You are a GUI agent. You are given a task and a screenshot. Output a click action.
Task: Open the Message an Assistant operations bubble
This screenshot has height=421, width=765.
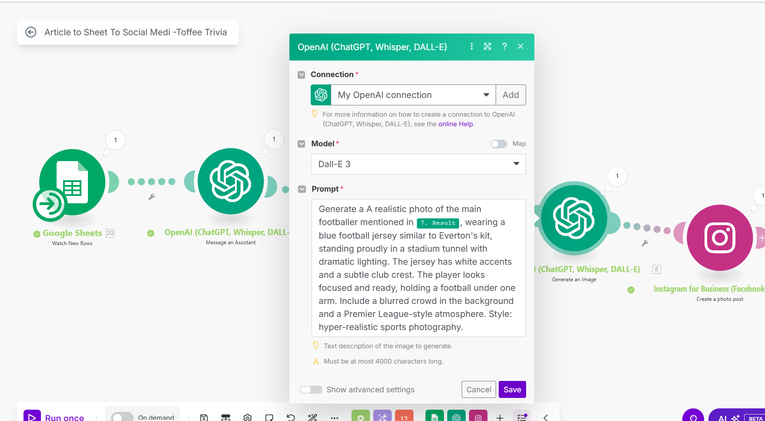(x=274, y=139)
